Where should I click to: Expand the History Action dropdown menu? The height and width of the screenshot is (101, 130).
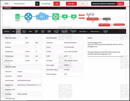tap(95, 31)
